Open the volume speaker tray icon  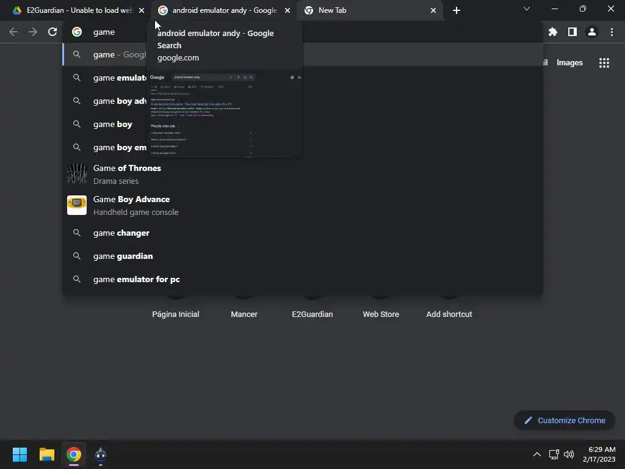coord(569,454)
